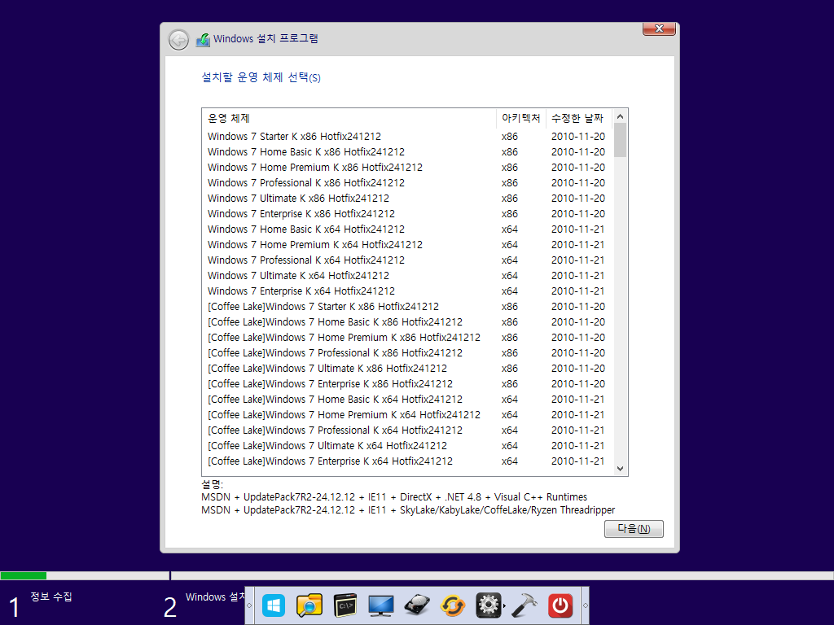
Task: Sort by the 운영 체제 column header
Action: click(x=349, y=118)
